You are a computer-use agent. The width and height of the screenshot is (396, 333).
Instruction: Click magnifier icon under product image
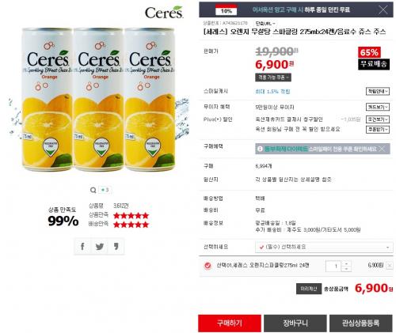(x=93, y=190)
